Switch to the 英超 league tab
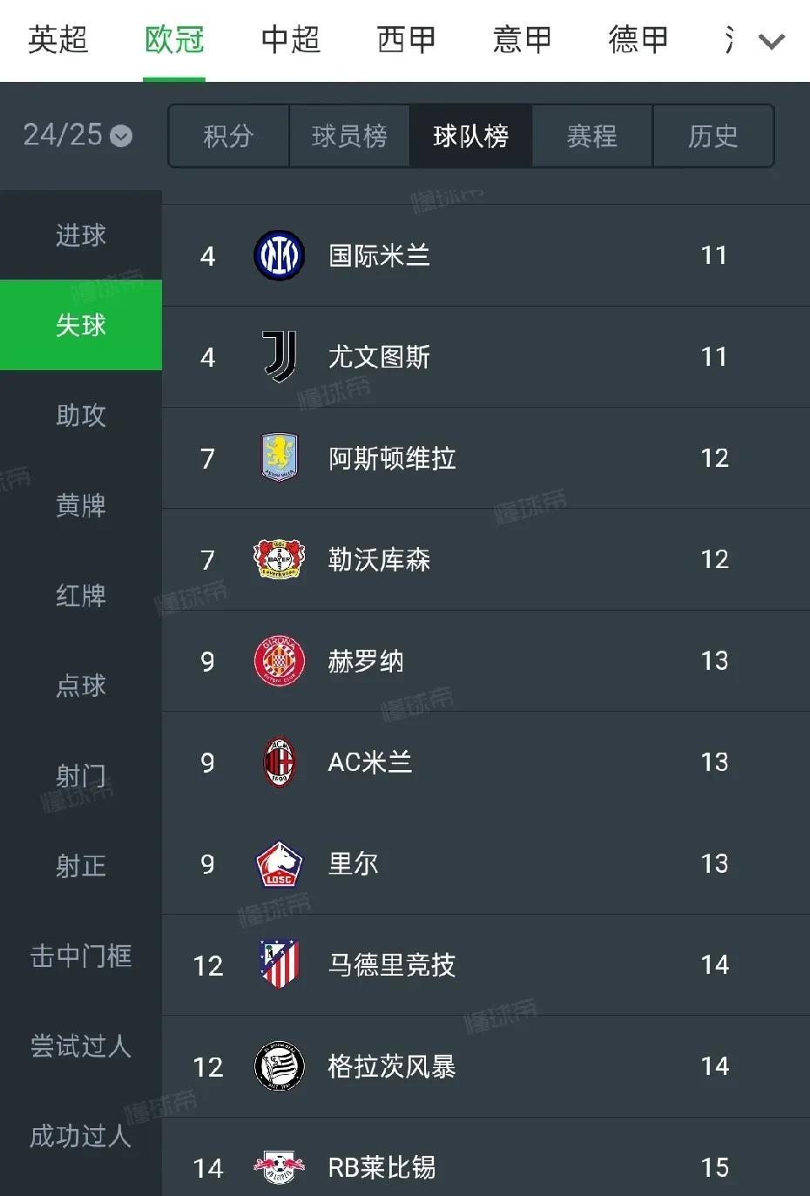 [x=57, y=40]
